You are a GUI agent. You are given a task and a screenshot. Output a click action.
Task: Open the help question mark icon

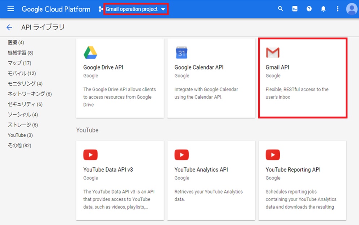tap(309, 9)
